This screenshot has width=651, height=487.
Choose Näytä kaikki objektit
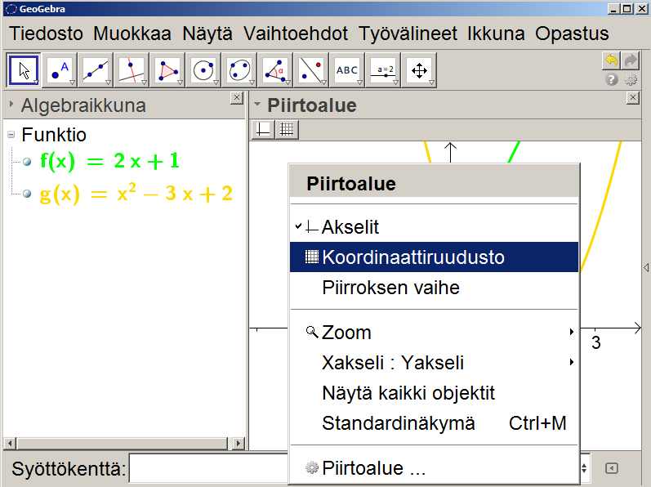coord(434,393)
